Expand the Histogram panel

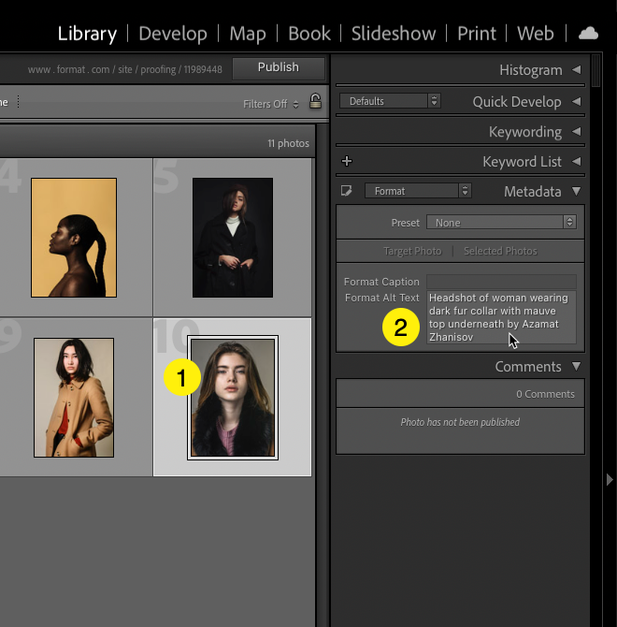coord(576,70)
